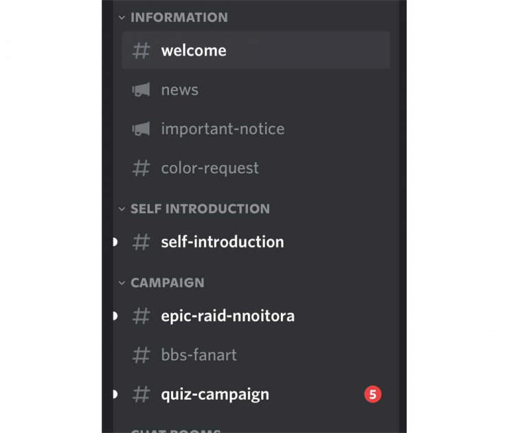Click the hash icon beside self-introduction
This screenshot has width=509, height=433.
[141, 242]
